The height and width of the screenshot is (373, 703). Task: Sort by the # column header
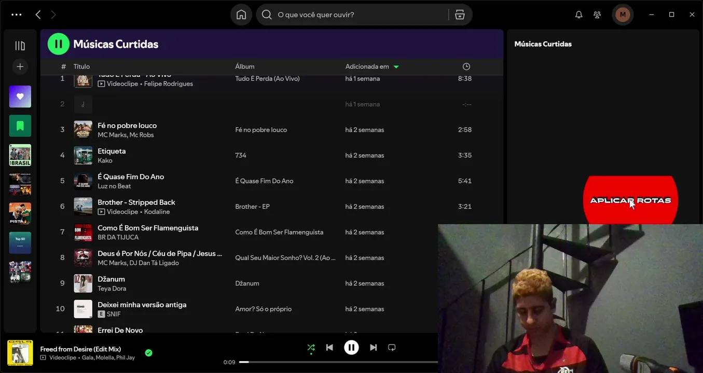click(63, 66)
